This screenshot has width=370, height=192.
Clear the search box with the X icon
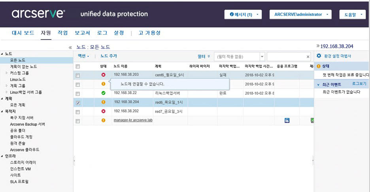point(308,57)
